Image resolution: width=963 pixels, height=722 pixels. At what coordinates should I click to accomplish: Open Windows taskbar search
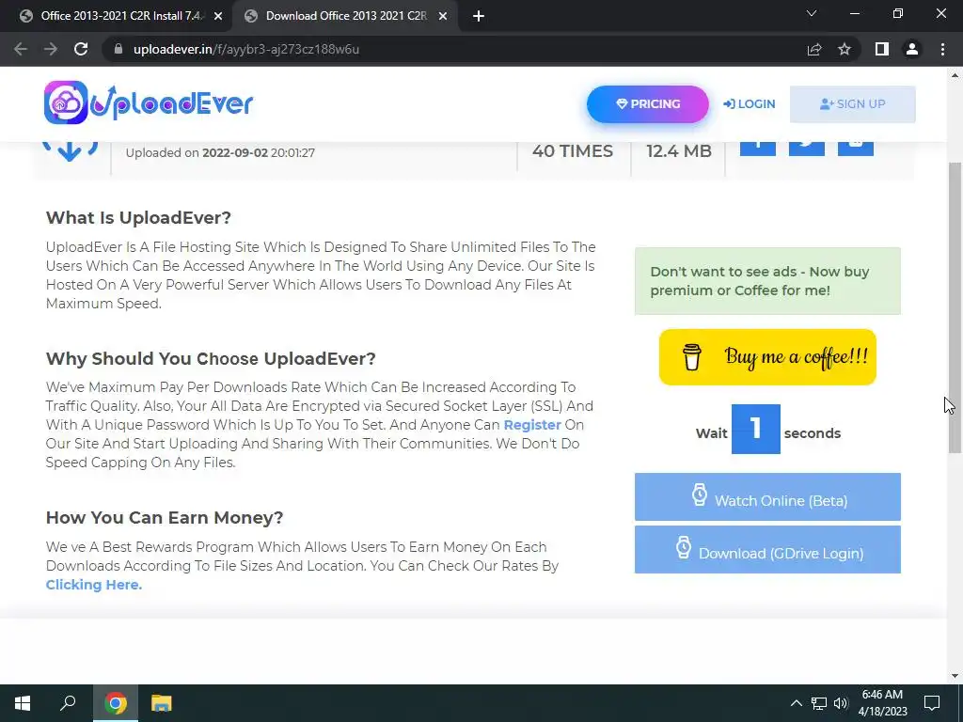pos(68,703)
